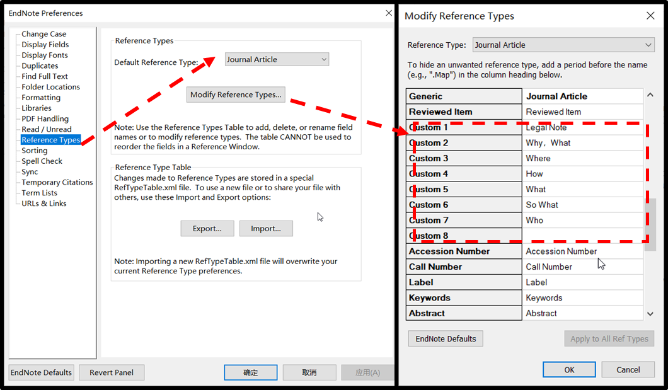Edit the Abstract field name cell
The image size is (668, 390).
(x=582, y=313)
